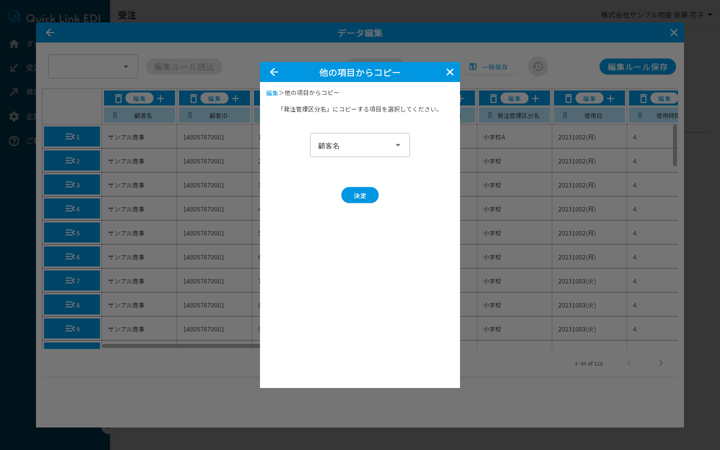This screenshot has width=720, height=450.
Task: Open the history restore icon
Action: 538,66
